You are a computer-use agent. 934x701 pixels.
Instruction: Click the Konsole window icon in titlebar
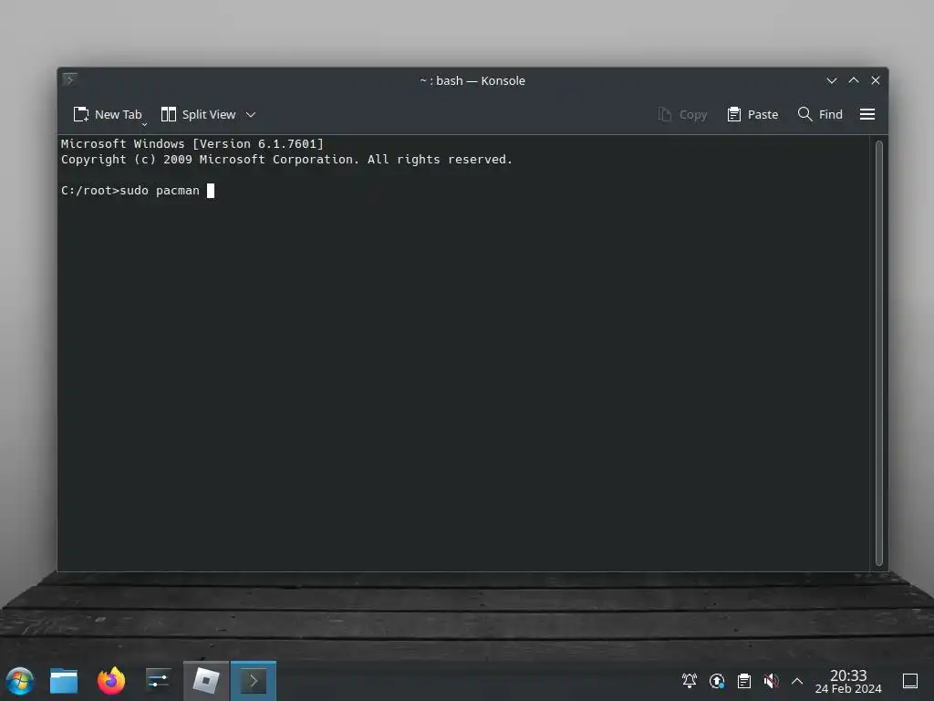69,79
